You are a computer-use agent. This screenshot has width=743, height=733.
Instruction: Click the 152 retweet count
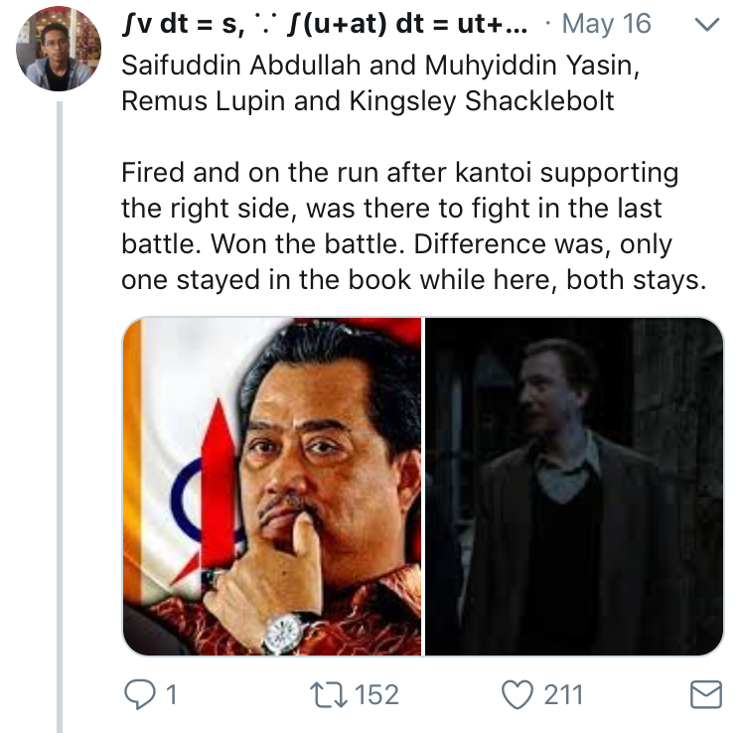coord(376,694)
